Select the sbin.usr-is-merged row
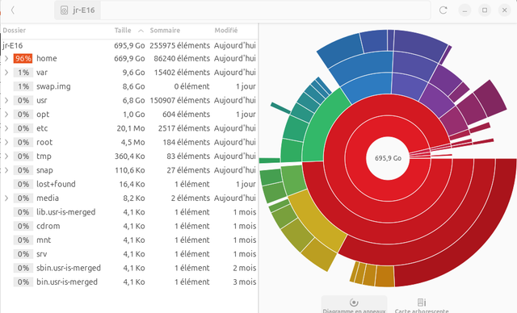 129,269
